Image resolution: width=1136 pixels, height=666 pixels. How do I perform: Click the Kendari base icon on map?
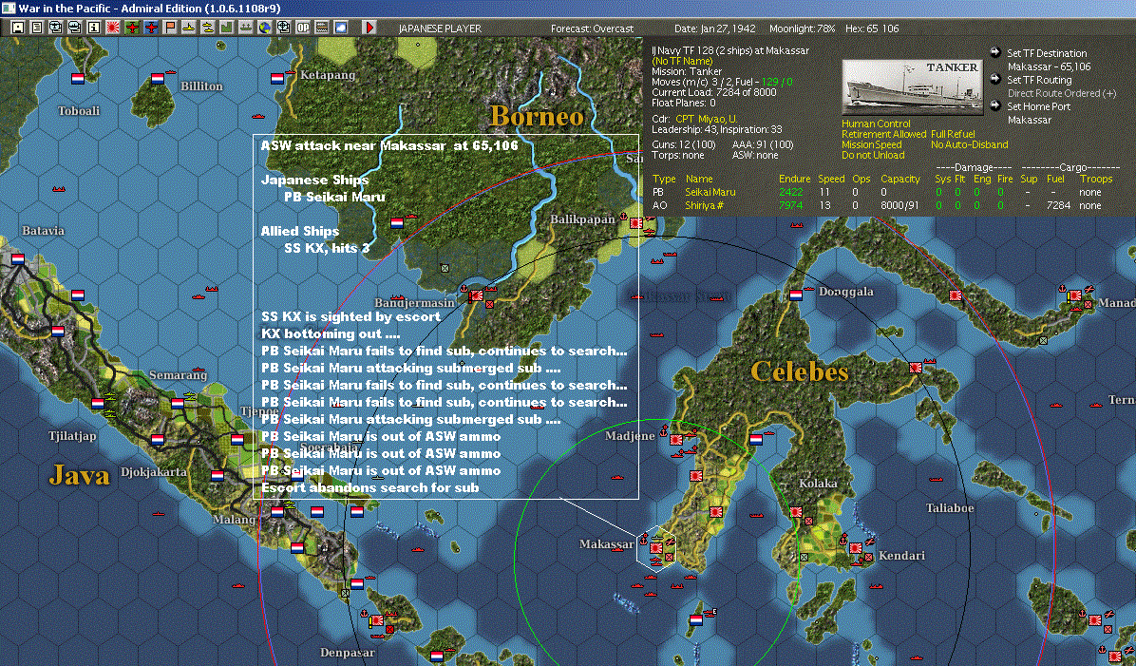tap(856, 548)
